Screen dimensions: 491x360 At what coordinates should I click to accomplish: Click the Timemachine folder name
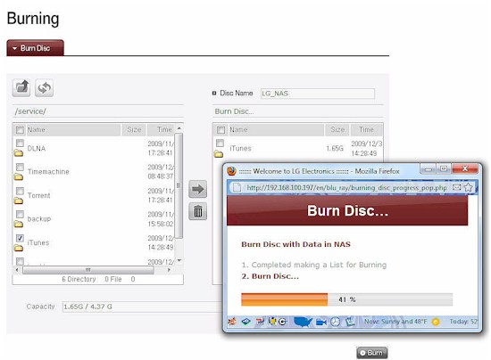(48, 172)
